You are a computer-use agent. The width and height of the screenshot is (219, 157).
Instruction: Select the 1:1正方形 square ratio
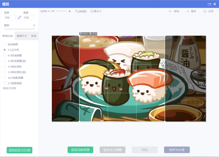11,50
